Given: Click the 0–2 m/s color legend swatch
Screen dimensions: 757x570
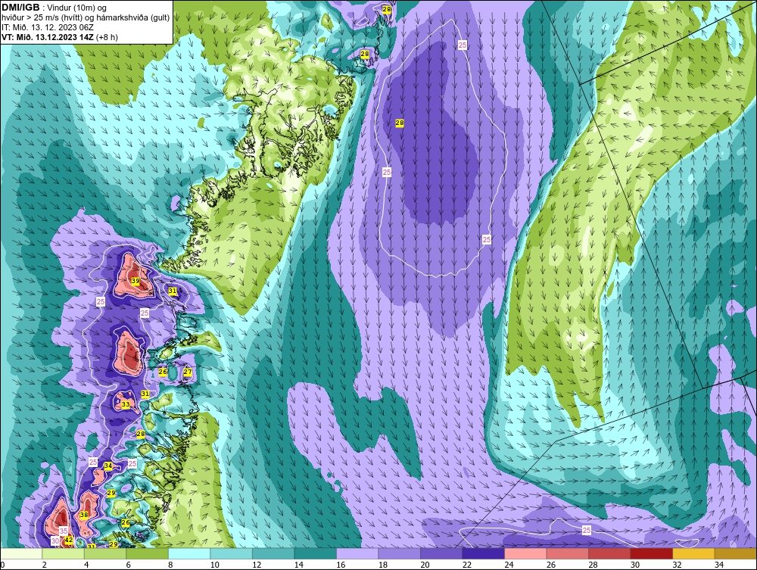Looking at the screenshot, I should (x=21, y=553).
